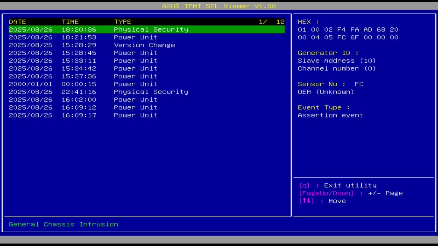This screenshot has width=438, height=246.
Task: Select the Physical Security event at 22:41:16
Action: 151,92
